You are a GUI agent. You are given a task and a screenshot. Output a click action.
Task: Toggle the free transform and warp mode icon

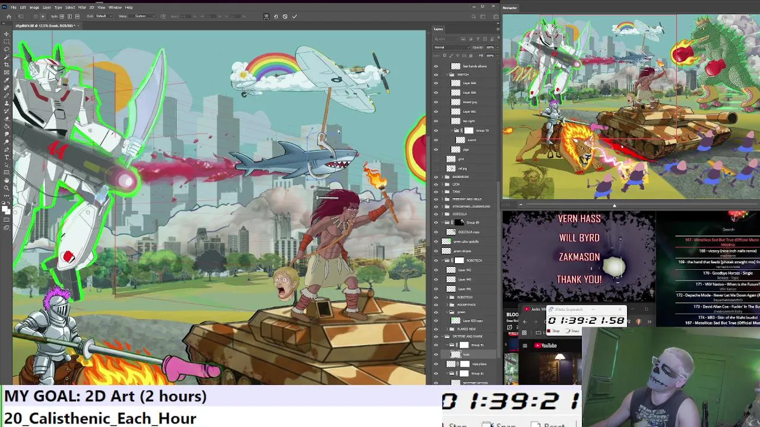point(266,16)
